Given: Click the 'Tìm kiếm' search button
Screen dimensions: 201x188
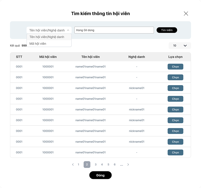Looking at the screenshot, I should (x=167, y=30).
